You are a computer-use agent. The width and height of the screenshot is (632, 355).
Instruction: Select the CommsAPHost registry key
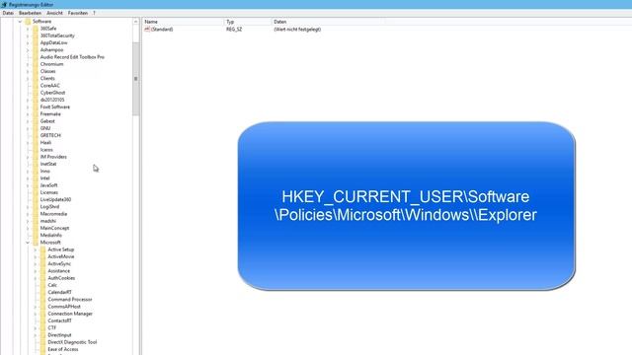pos(64,307)
